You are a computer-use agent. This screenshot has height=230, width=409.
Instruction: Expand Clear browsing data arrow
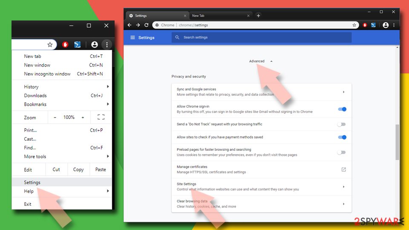(x=343, y=204)
